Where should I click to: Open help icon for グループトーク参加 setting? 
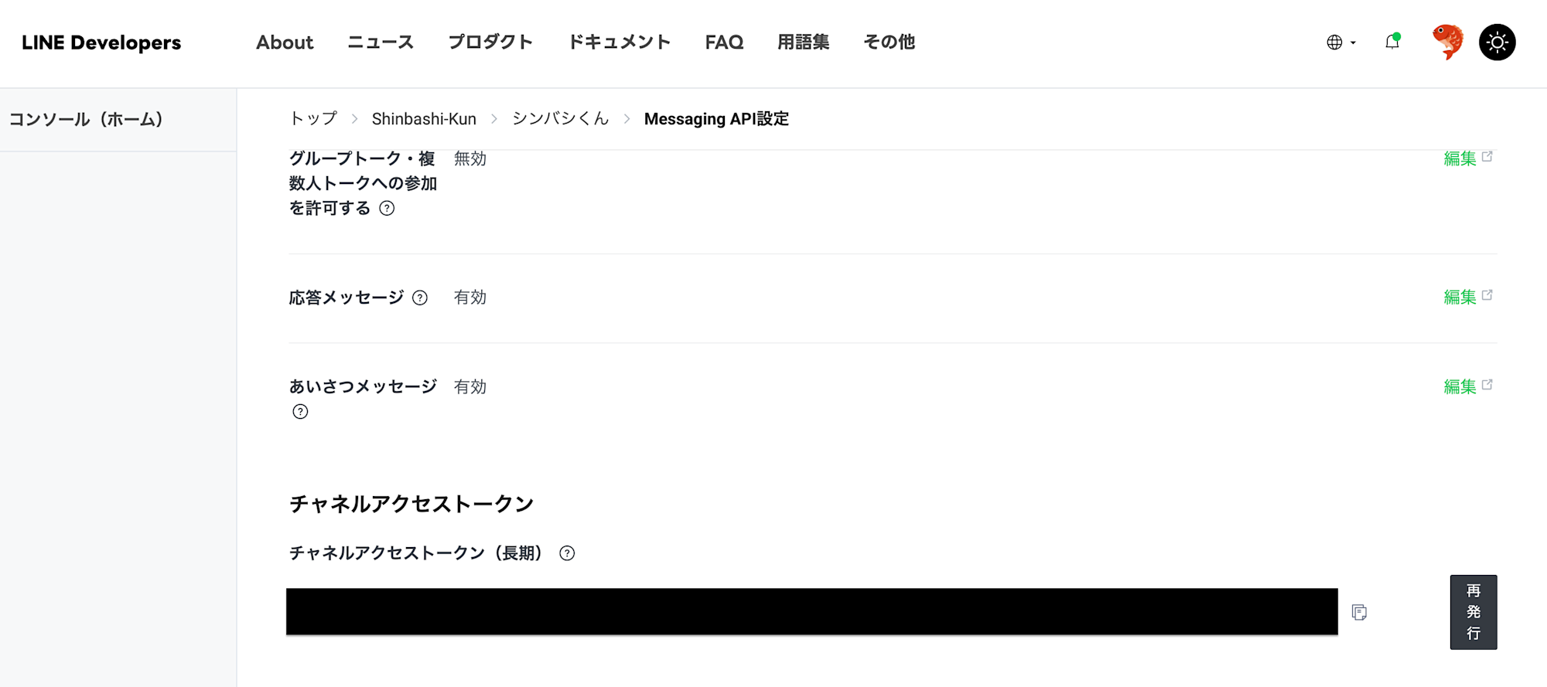coord(387,208)
